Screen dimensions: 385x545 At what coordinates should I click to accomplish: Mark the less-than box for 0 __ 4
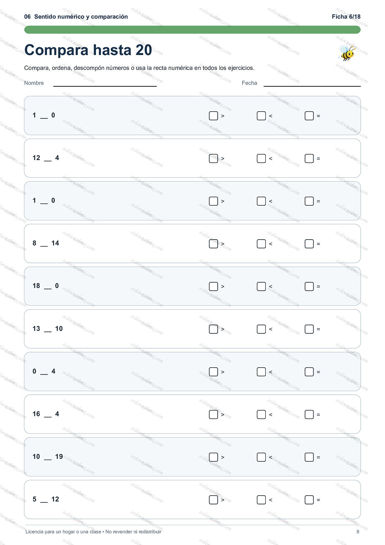click(261, 372)
